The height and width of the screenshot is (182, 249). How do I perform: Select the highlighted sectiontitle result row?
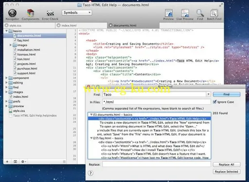coord(149,119)
